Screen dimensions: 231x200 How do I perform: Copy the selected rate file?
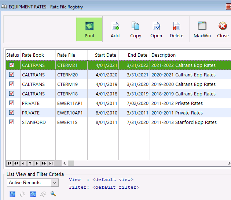click(x=136, y=30)
